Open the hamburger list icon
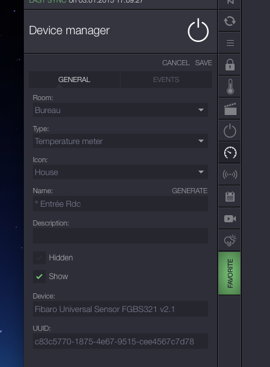This screenshot has height=367, width=270. tap(229, 43)
